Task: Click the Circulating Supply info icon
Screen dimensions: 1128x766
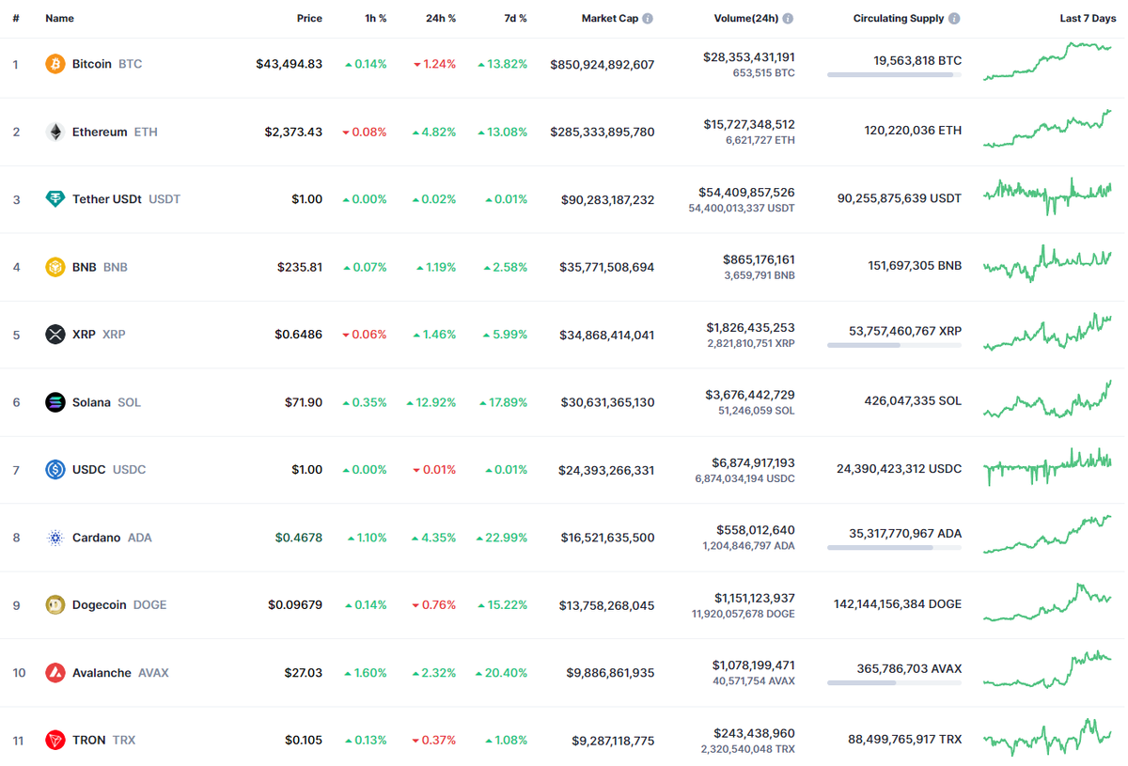Action: 954,19
